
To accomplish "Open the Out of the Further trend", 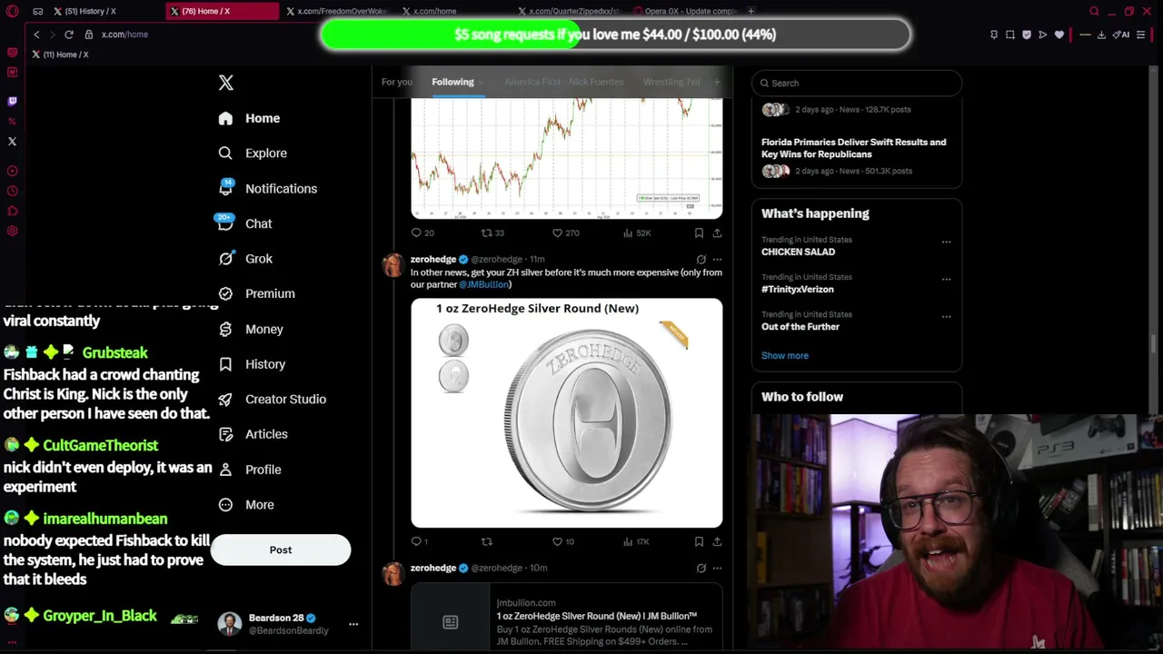I will tap(800, 326).
